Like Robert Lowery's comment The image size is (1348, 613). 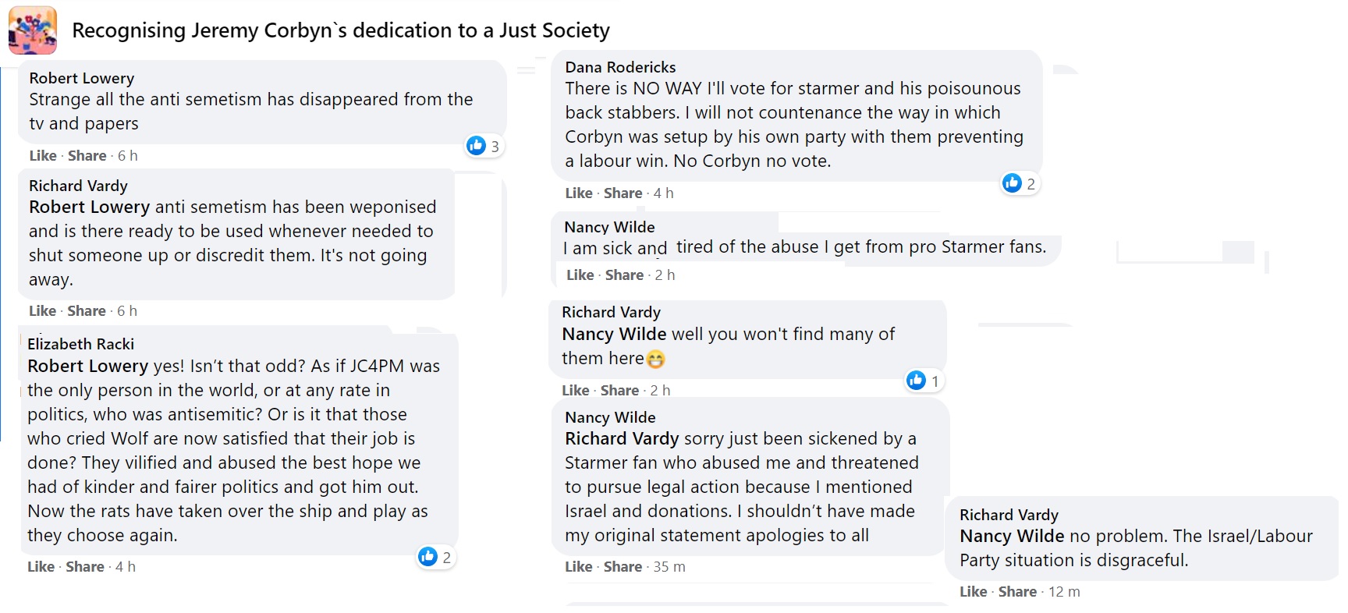pyautogui.click(x=43, y=156)
